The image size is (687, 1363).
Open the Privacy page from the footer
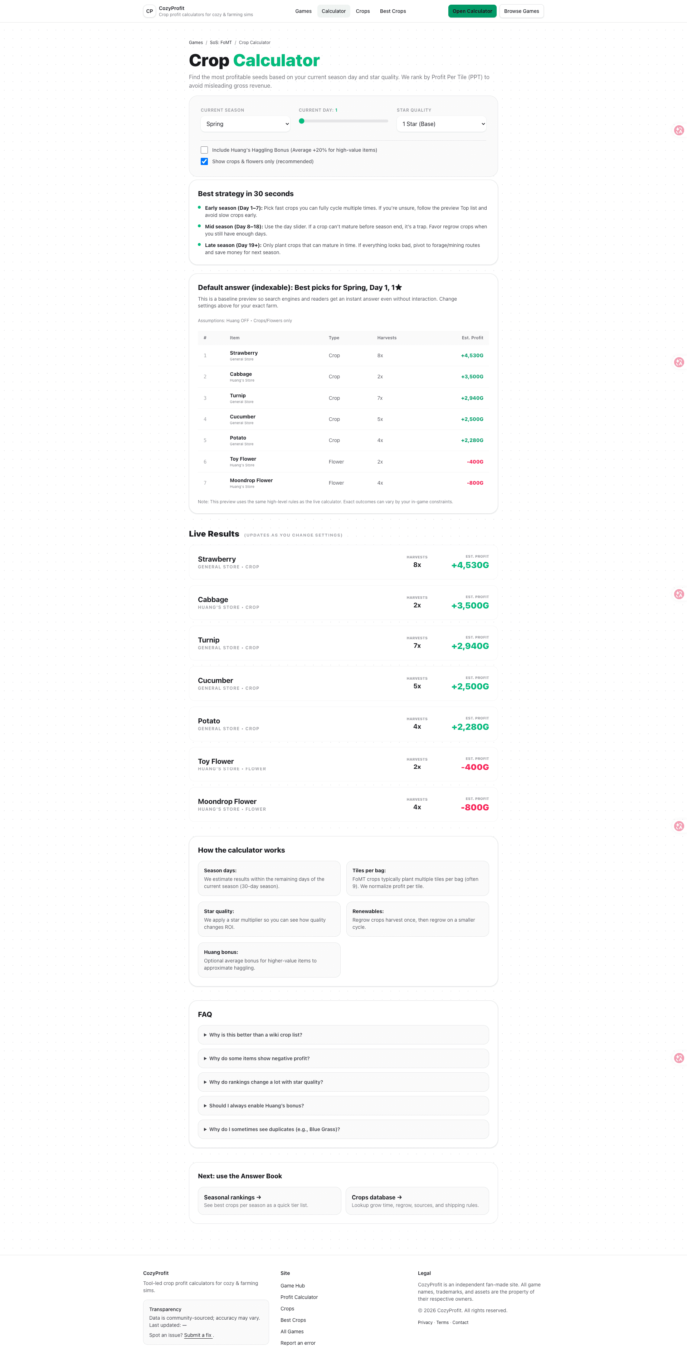[x=425, y=1322]
